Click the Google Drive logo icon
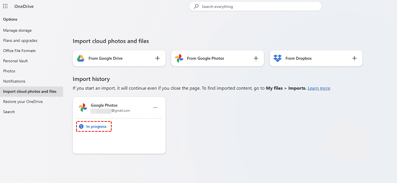This screenshot has width=397, height=183. (81, 58)
